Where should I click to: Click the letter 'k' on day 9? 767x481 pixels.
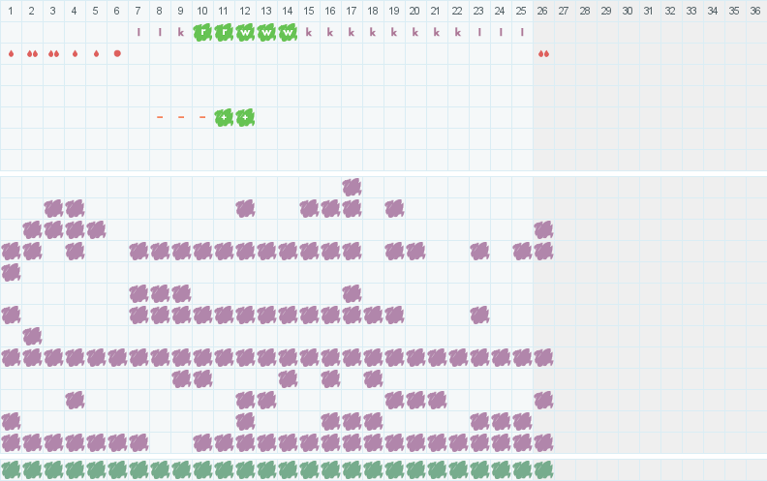[x=181, y=32]
